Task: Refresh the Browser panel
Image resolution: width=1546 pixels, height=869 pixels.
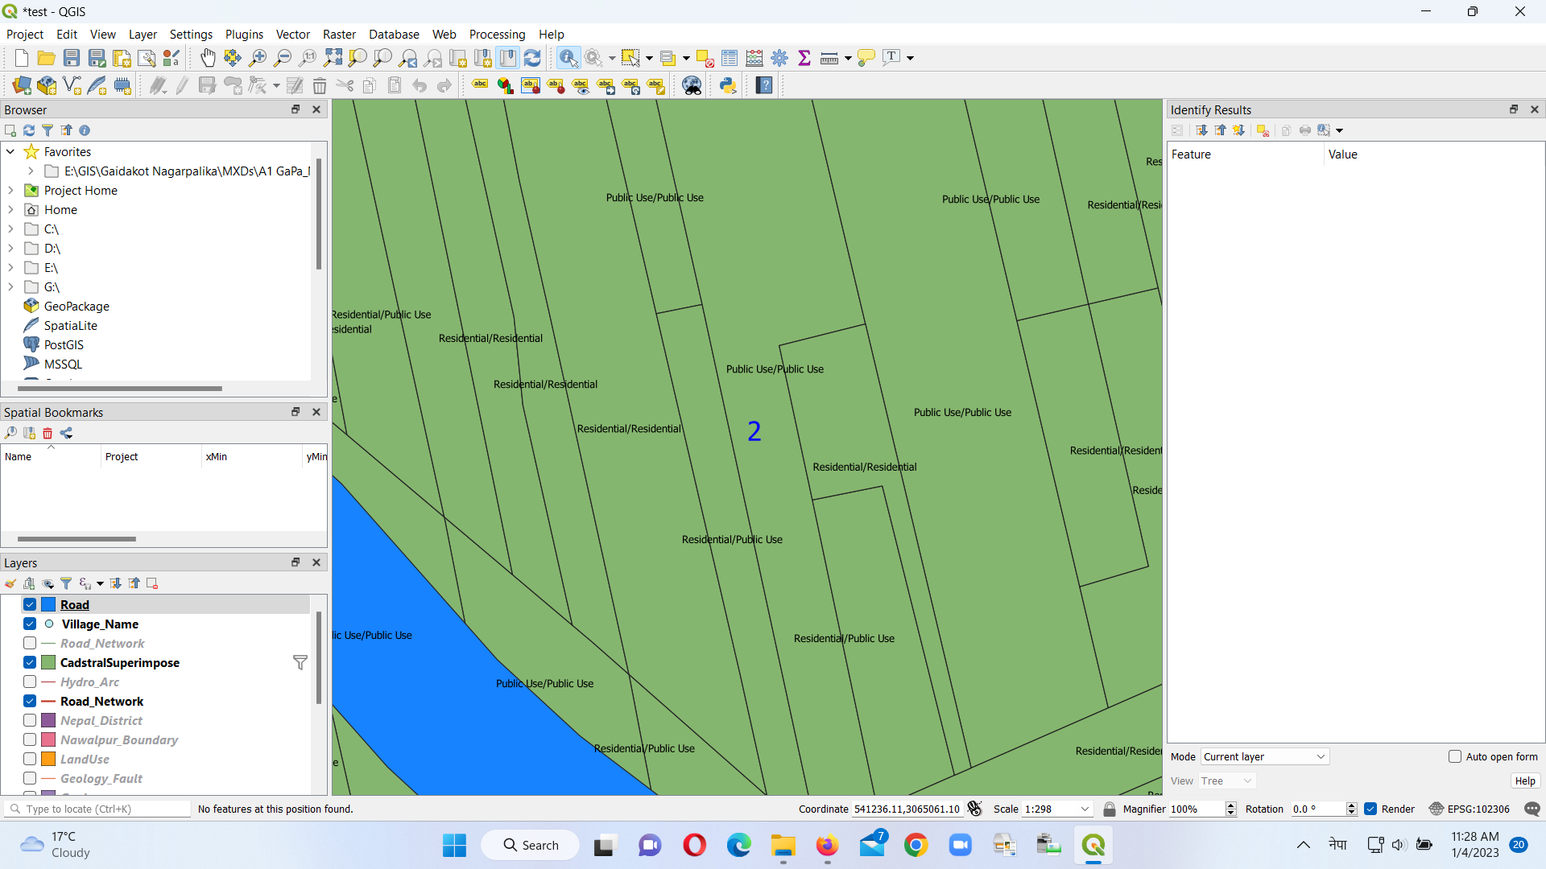Action: (29, 130)
